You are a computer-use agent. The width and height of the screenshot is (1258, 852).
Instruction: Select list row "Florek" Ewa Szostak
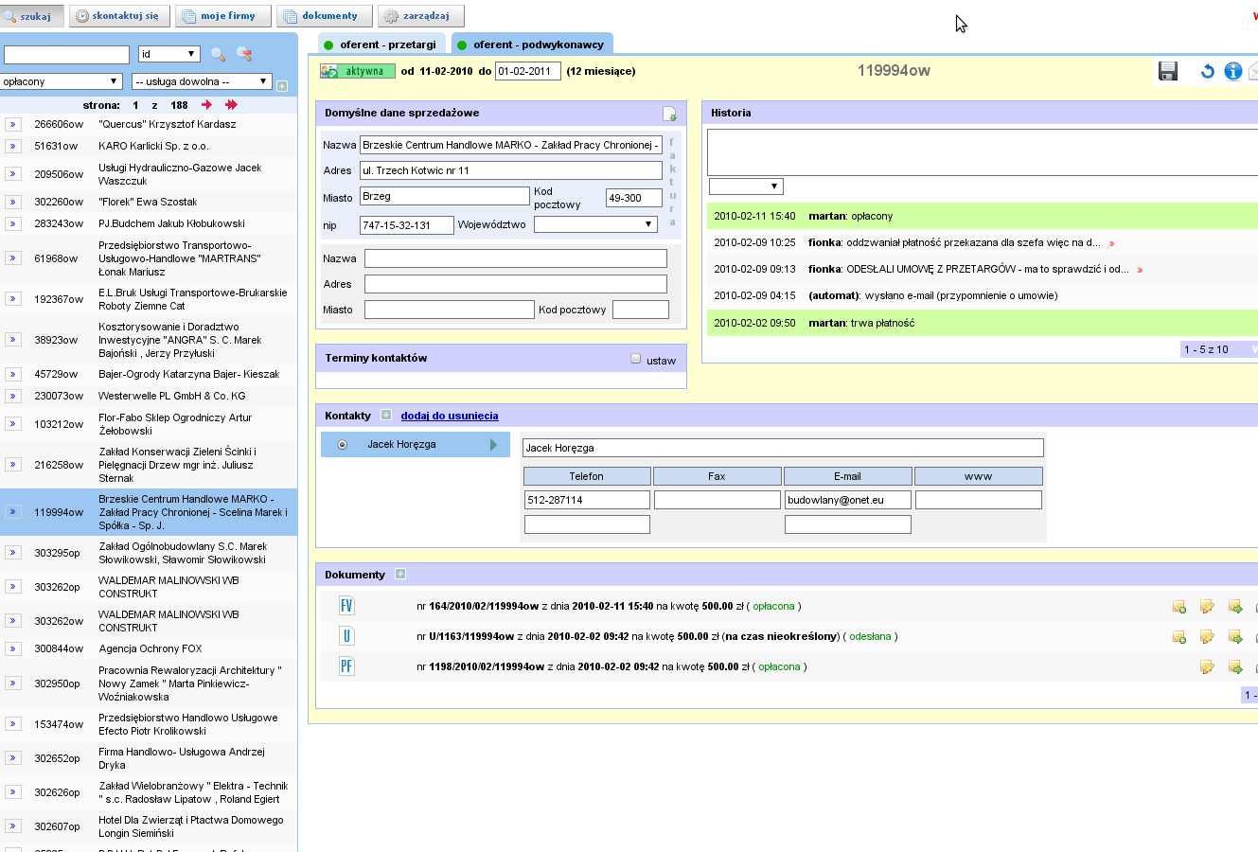149,202
